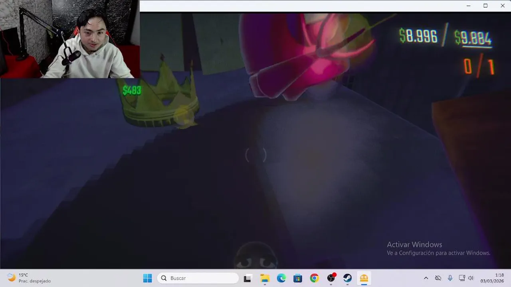Open the Windows Start menu
This screenshot has height=287, width=511.
pyautogui.click(x=147, y=278)
